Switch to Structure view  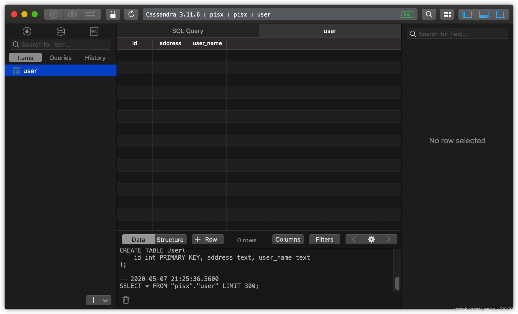pyautogui.click(x=170, y=240)
